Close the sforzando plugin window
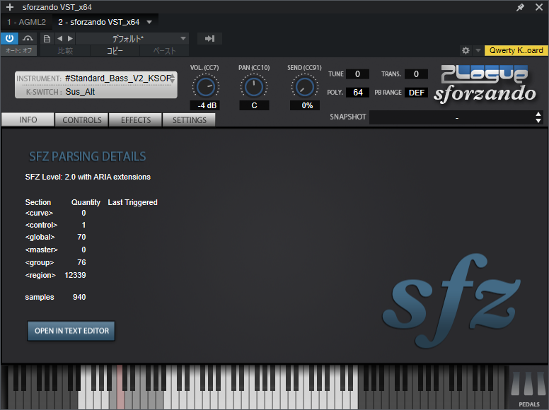The image size is (549, 410). point(539,7)
